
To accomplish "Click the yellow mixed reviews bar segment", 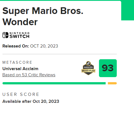I will coord(112,83).
